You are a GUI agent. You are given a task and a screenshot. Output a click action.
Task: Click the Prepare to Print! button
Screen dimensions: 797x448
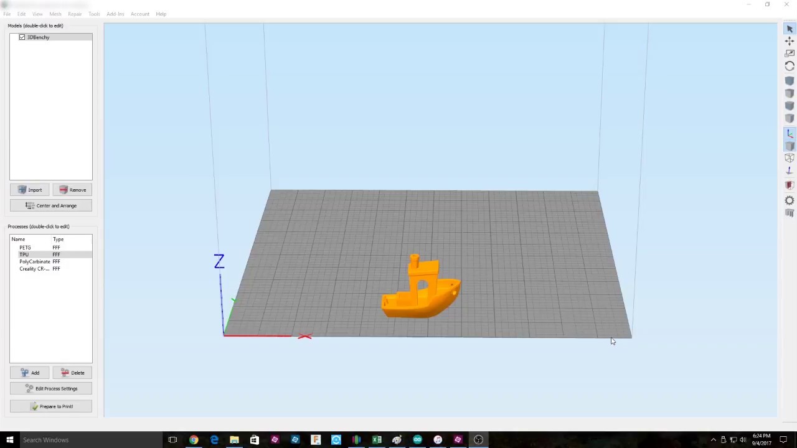(x=51, y=406)
